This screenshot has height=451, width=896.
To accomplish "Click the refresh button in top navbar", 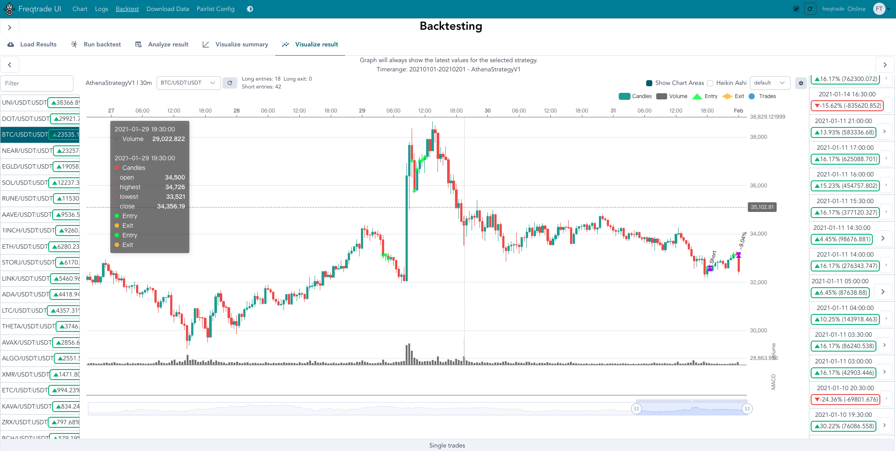I will [x=810, y=9].
